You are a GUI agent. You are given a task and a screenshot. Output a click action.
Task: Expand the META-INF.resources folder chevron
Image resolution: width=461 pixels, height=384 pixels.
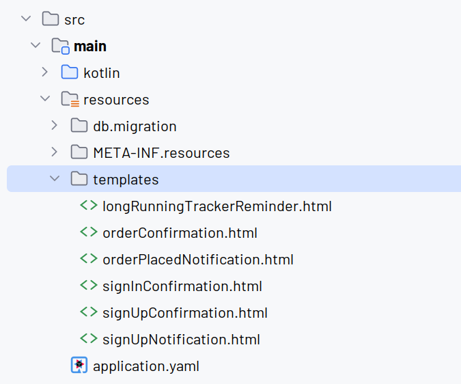click(x=54, y=152)
